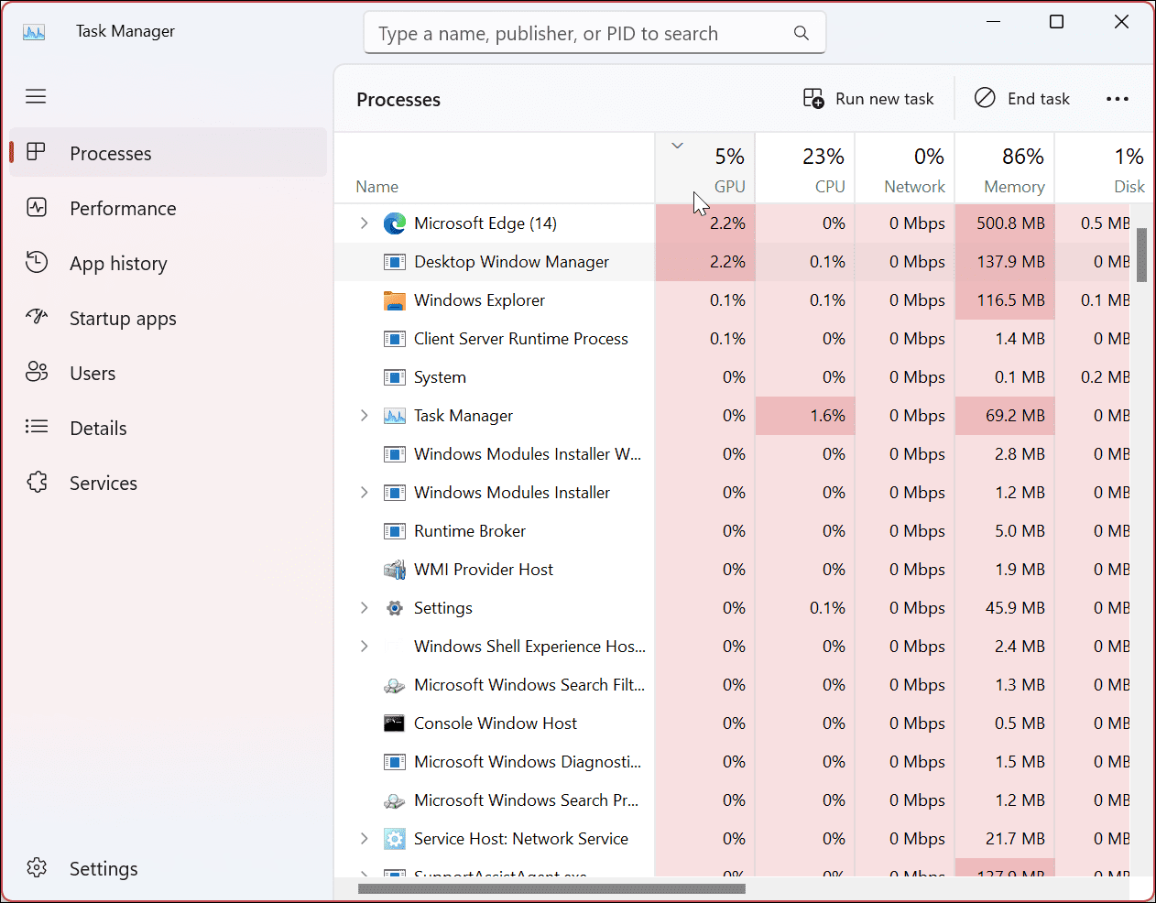
Task: Switch to Startup apps page
Action: tap(168, 318)
